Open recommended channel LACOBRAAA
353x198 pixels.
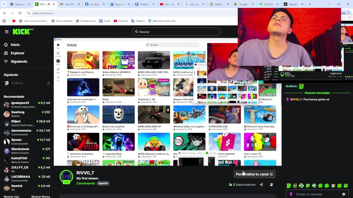pyautogui.click(x=27, y=178)
